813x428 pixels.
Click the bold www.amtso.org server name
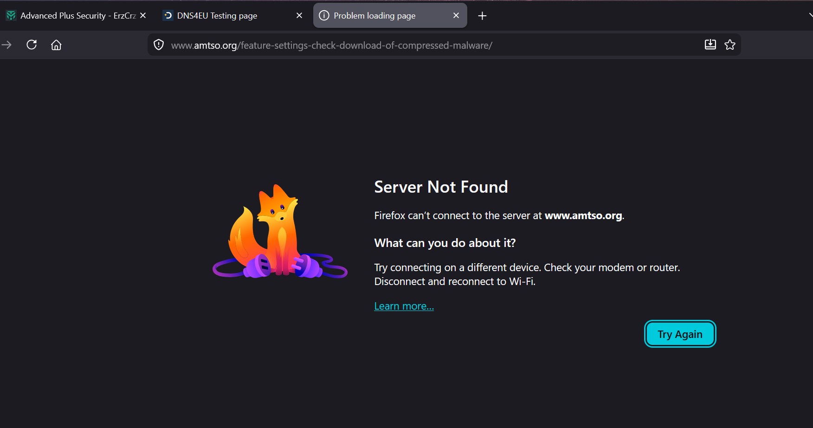tap(583, 215)
